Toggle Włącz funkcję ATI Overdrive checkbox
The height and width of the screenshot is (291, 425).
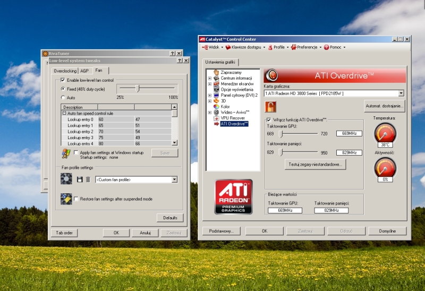269,119
